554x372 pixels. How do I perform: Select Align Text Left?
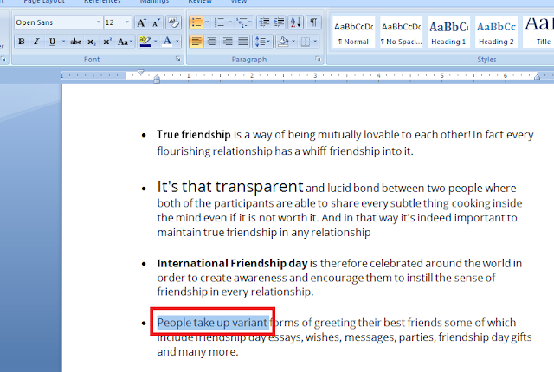[196, 42]
